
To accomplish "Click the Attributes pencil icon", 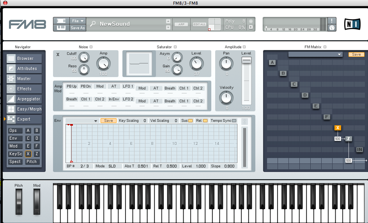I will (x=11, y=68).
